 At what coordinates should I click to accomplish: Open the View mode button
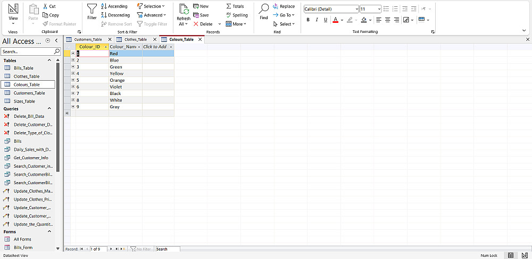pos(13,14)
